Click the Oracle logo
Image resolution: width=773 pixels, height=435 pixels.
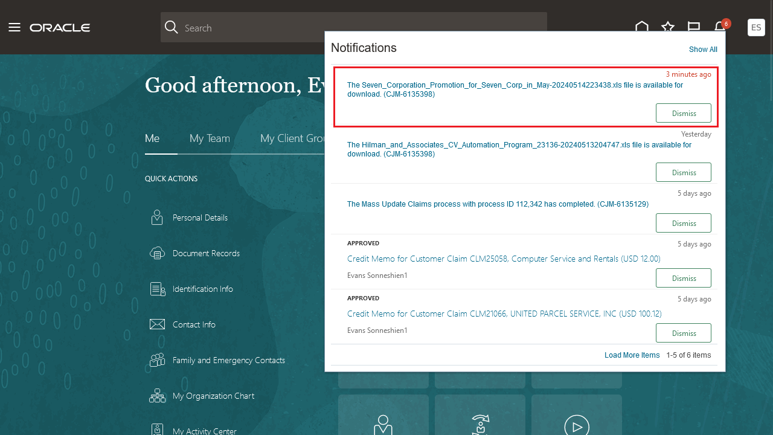click(60, 28)
